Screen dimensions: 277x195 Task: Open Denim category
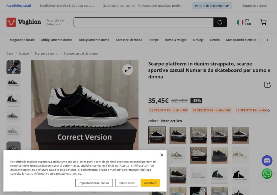coord(215,40)
